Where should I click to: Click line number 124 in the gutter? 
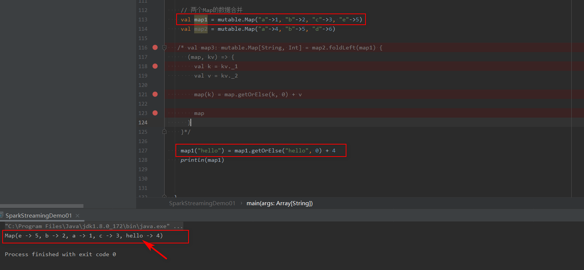[x=143, y=122]
